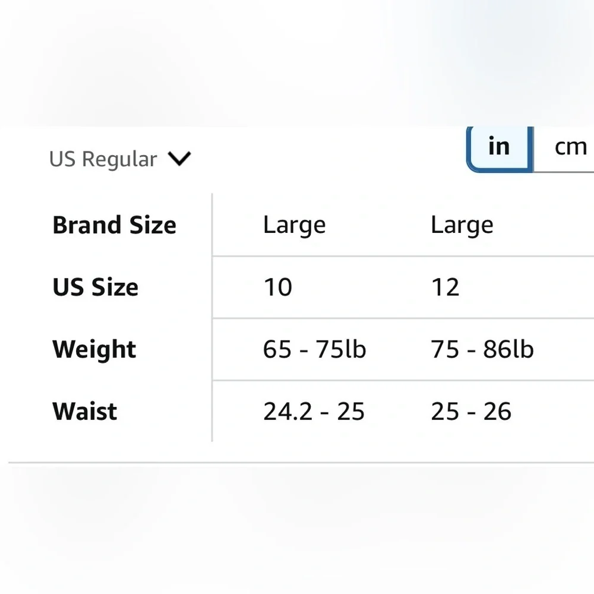The image size is (594, 594).
Task: Open the US Regular dropdown chevron
Action: [x=179, y=159]
